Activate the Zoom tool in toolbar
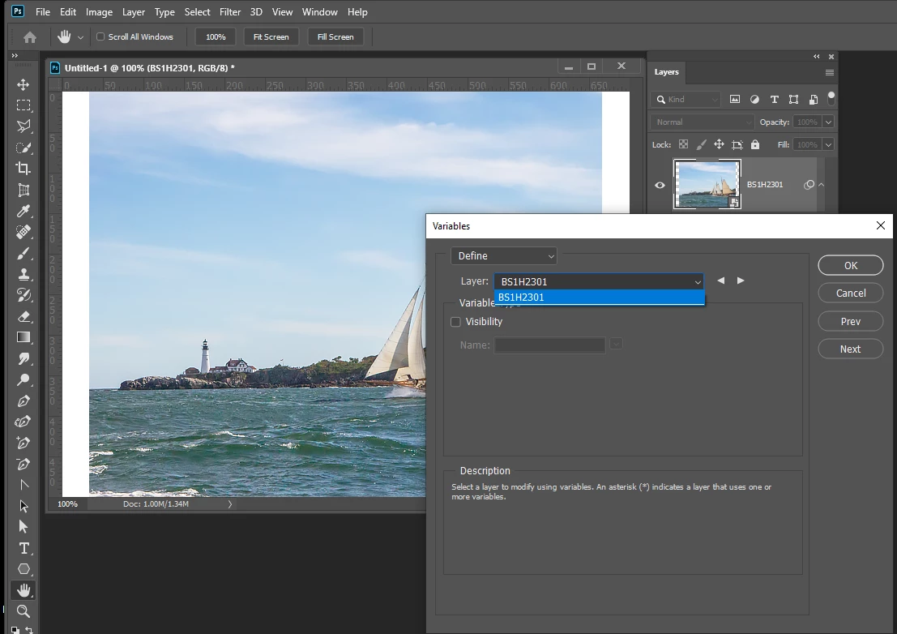Image resolution: width=897 pixels, height=634 pixels. [x=23, y=611]
